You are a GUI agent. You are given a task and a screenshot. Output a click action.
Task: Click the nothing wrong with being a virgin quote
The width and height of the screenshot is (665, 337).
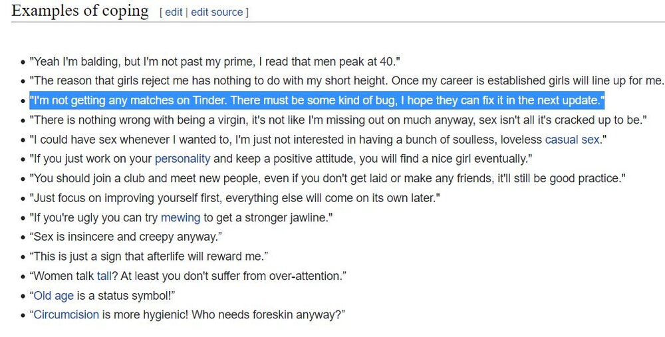[x=338, y=120]
